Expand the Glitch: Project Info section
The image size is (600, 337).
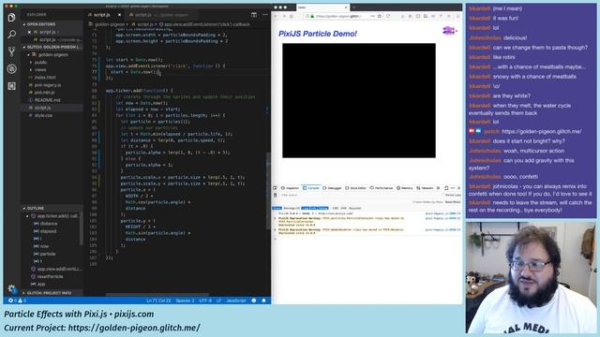point(52,293)
